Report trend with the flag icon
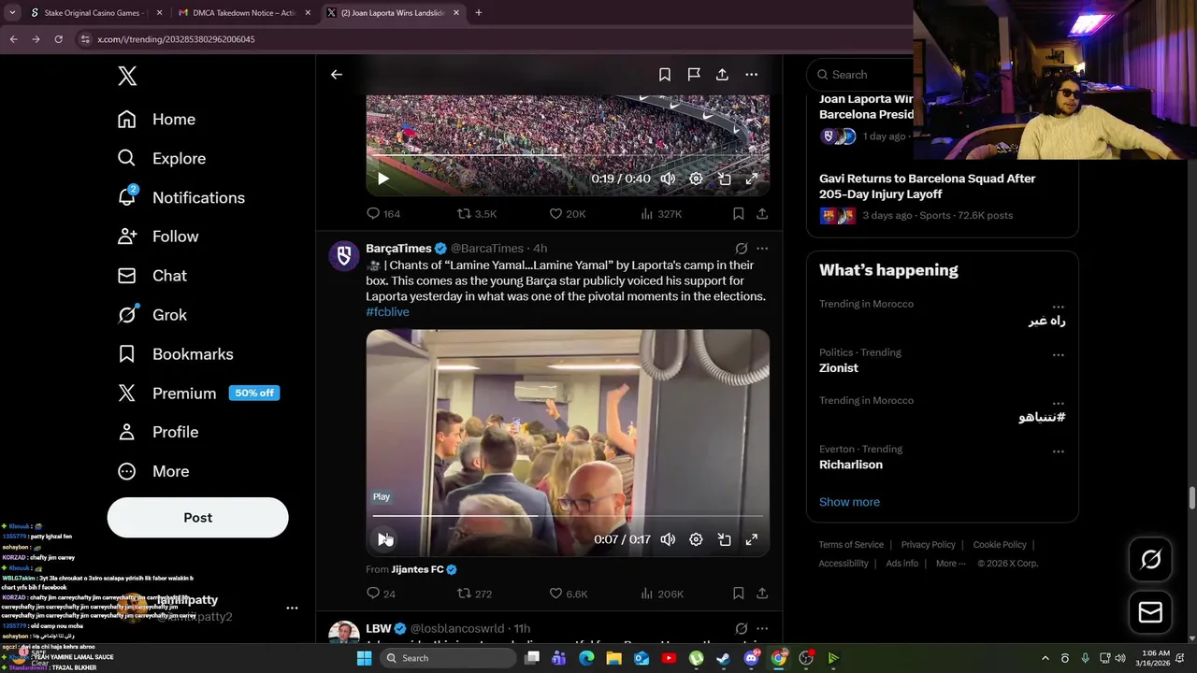1197x673 pixels. (694, 75)
